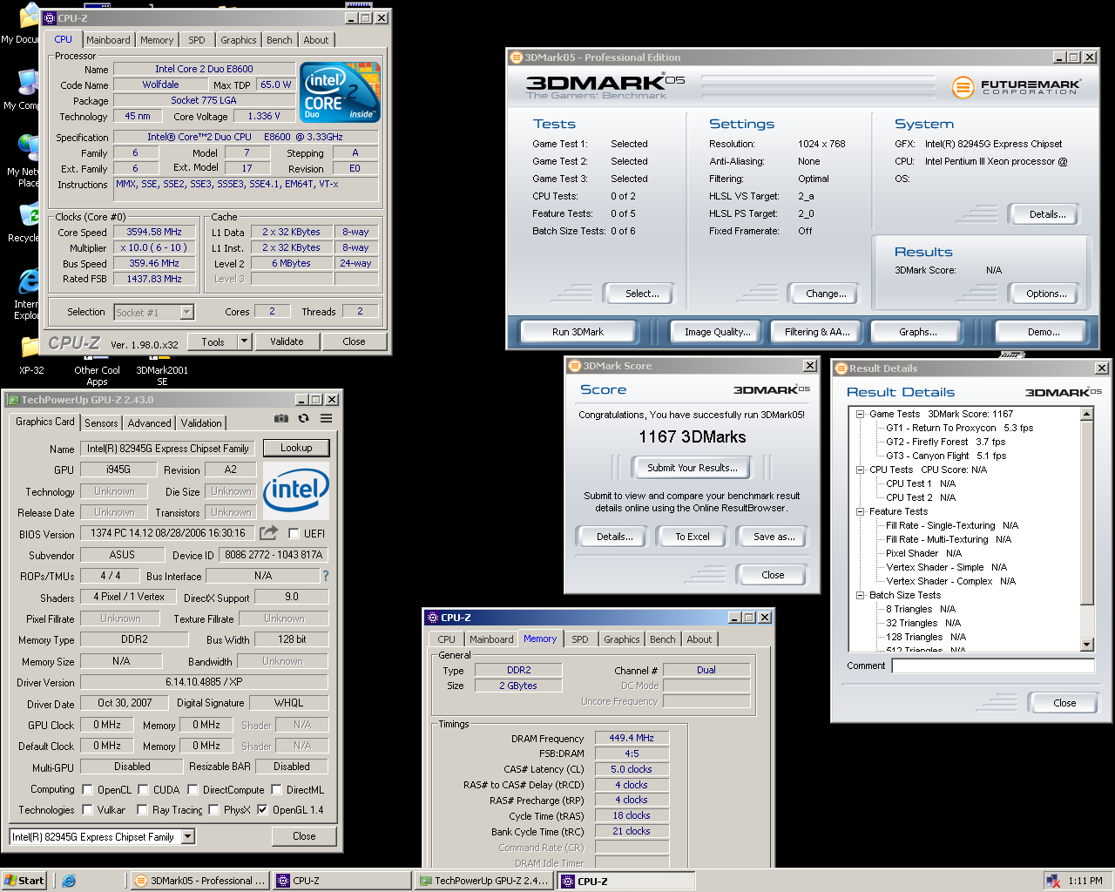The image size is (1115, 892).
Task: Toggle the DirectML checkbox
Action: tap(276, 790)
